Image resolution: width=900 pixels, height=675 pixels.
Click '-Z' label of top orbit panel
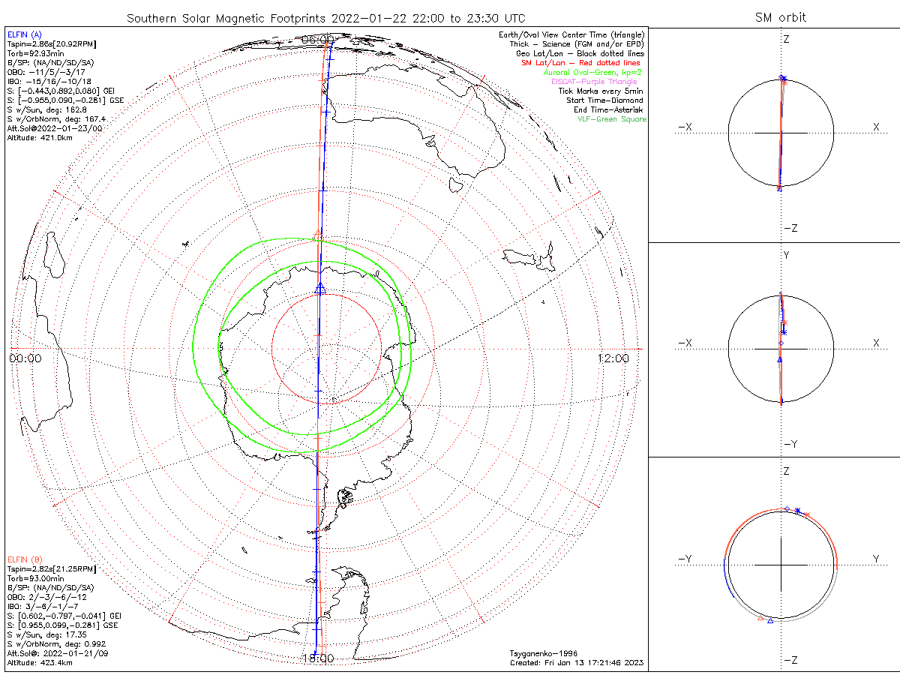pos(790,228)
